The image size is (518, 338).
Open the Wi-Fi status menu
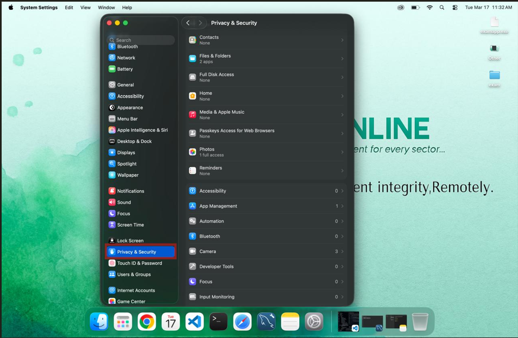tap(429, 8)
